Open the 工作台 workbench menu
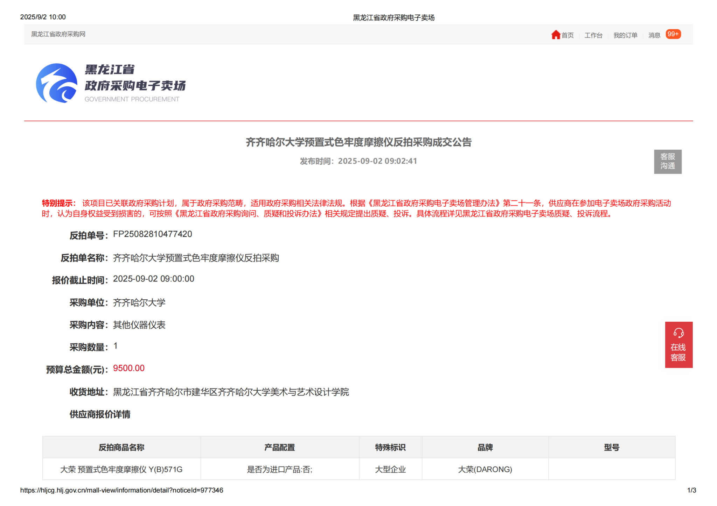Screen dimensions: 717x506 pos(593,35)
